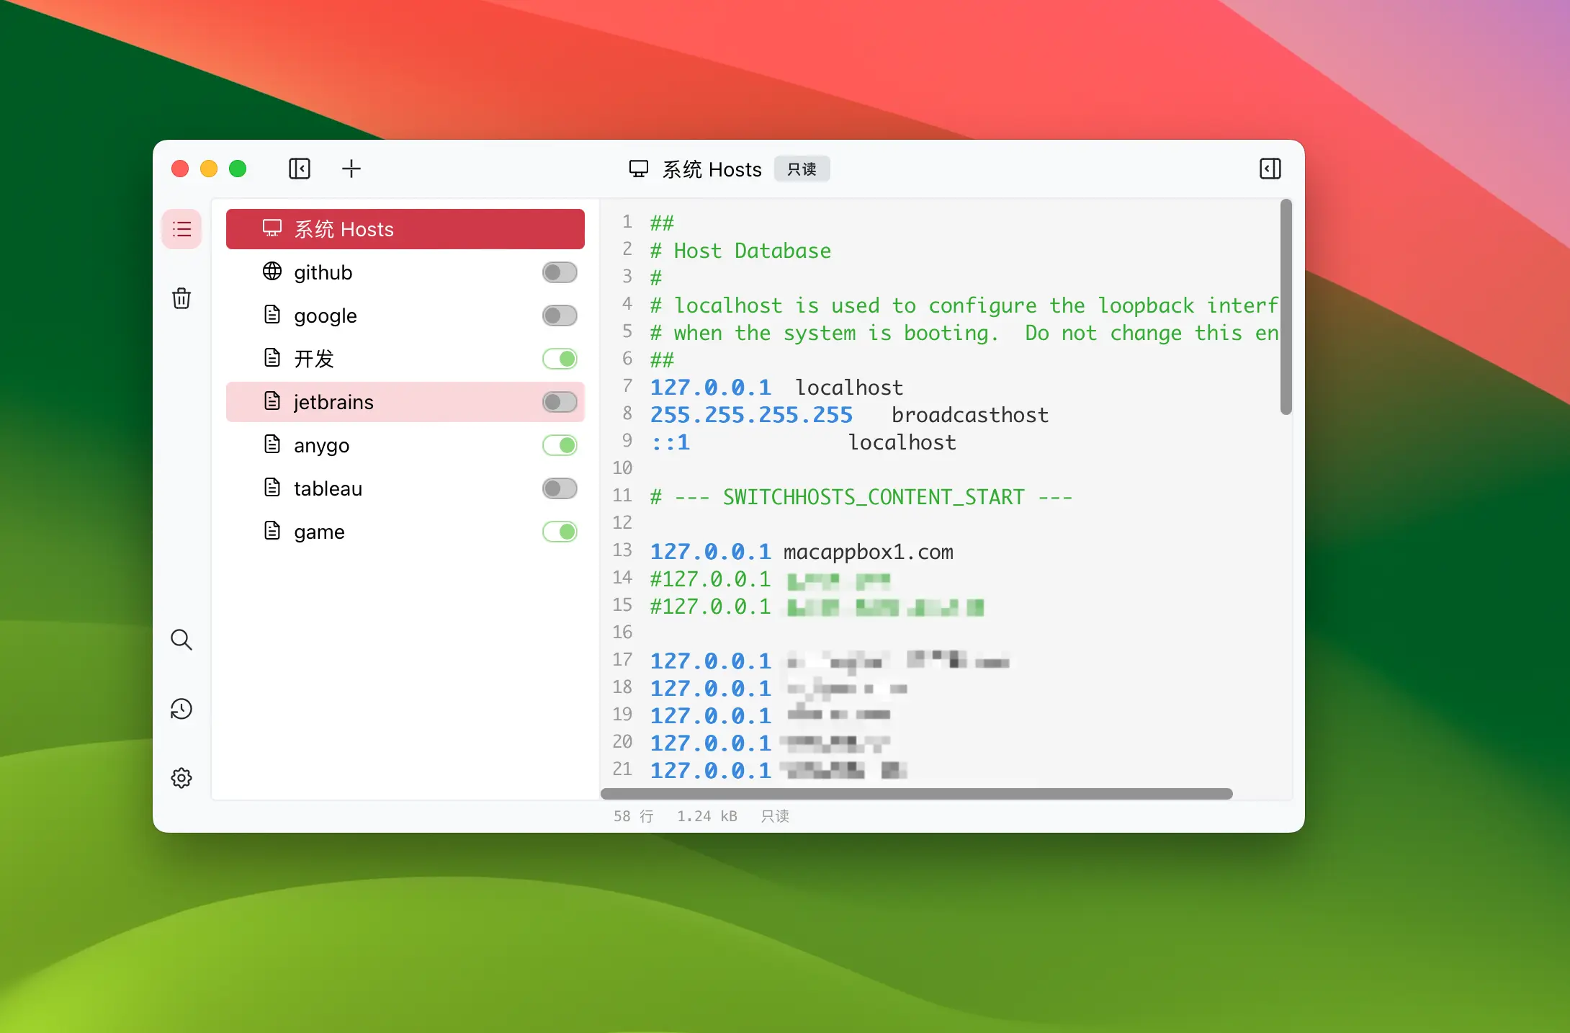Click the 只读 badge in the title bar
This screenshot has width=1570, height=1033.
coord(802,169)
